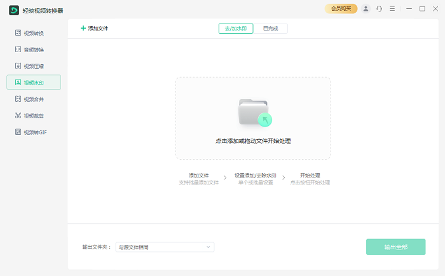Go to the 视频合并 video merge tool
The height and width of the screenshot is (276, 445).
[x=34, y=99]
